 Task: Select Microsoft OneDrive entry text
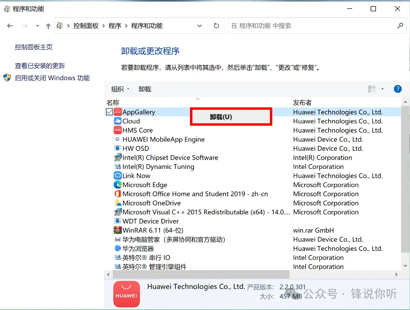(x=151, y=203)
